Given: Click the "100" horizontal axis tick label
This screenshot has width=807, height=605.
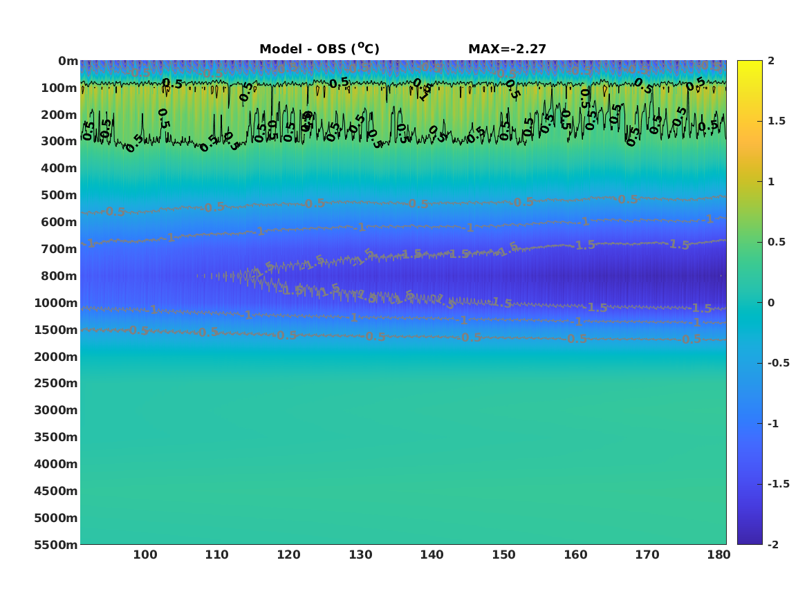Looking at the screenshot, I should tap(145, 555).
